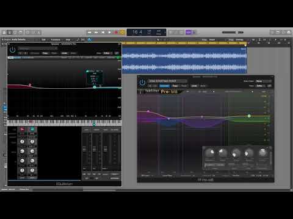Open Editors with the scissors icon

39,32
